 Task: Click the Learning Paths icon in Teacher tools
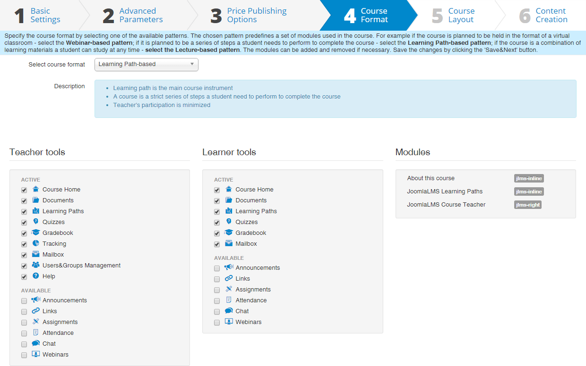pyautogui.click(x=36, y=211)
